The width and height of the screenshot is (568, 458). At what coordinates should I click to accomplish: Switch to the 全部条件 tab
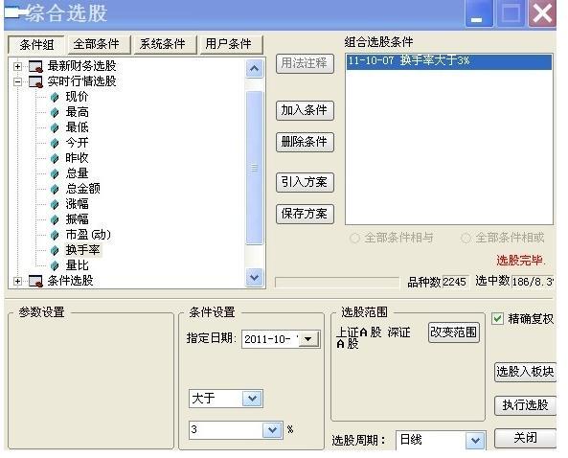97,45
